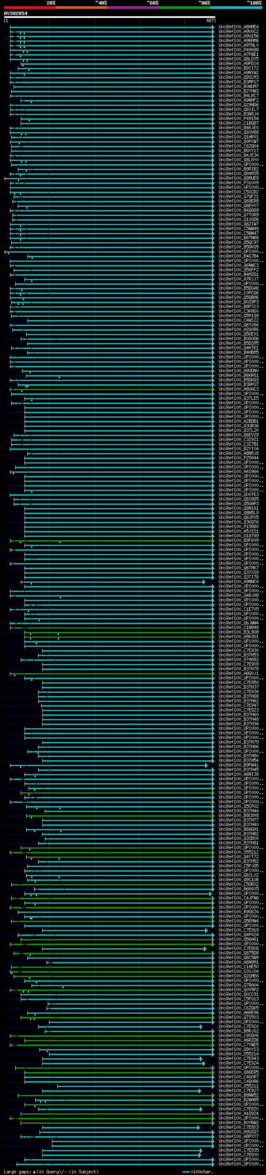Viewport: 266px width, 1175px height.
Task: Select the UniRef100_O55211 label
Action: click(x=239, y=1086)
